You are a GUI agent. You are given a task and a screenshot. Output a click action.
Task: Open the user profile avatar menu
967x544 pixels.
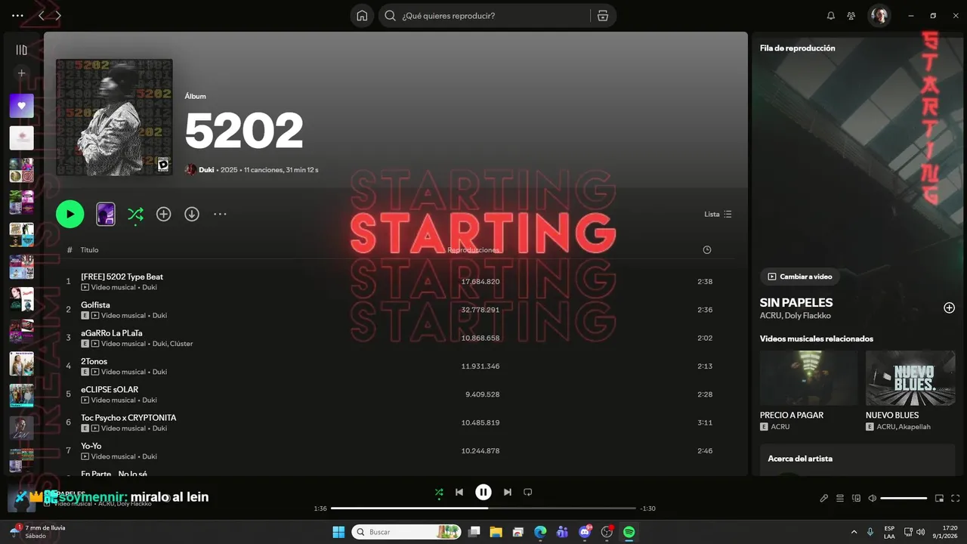coord(879,16)
